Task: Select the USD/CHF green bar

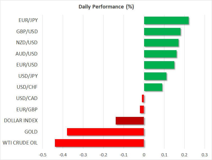Action: tap(153, 87)
